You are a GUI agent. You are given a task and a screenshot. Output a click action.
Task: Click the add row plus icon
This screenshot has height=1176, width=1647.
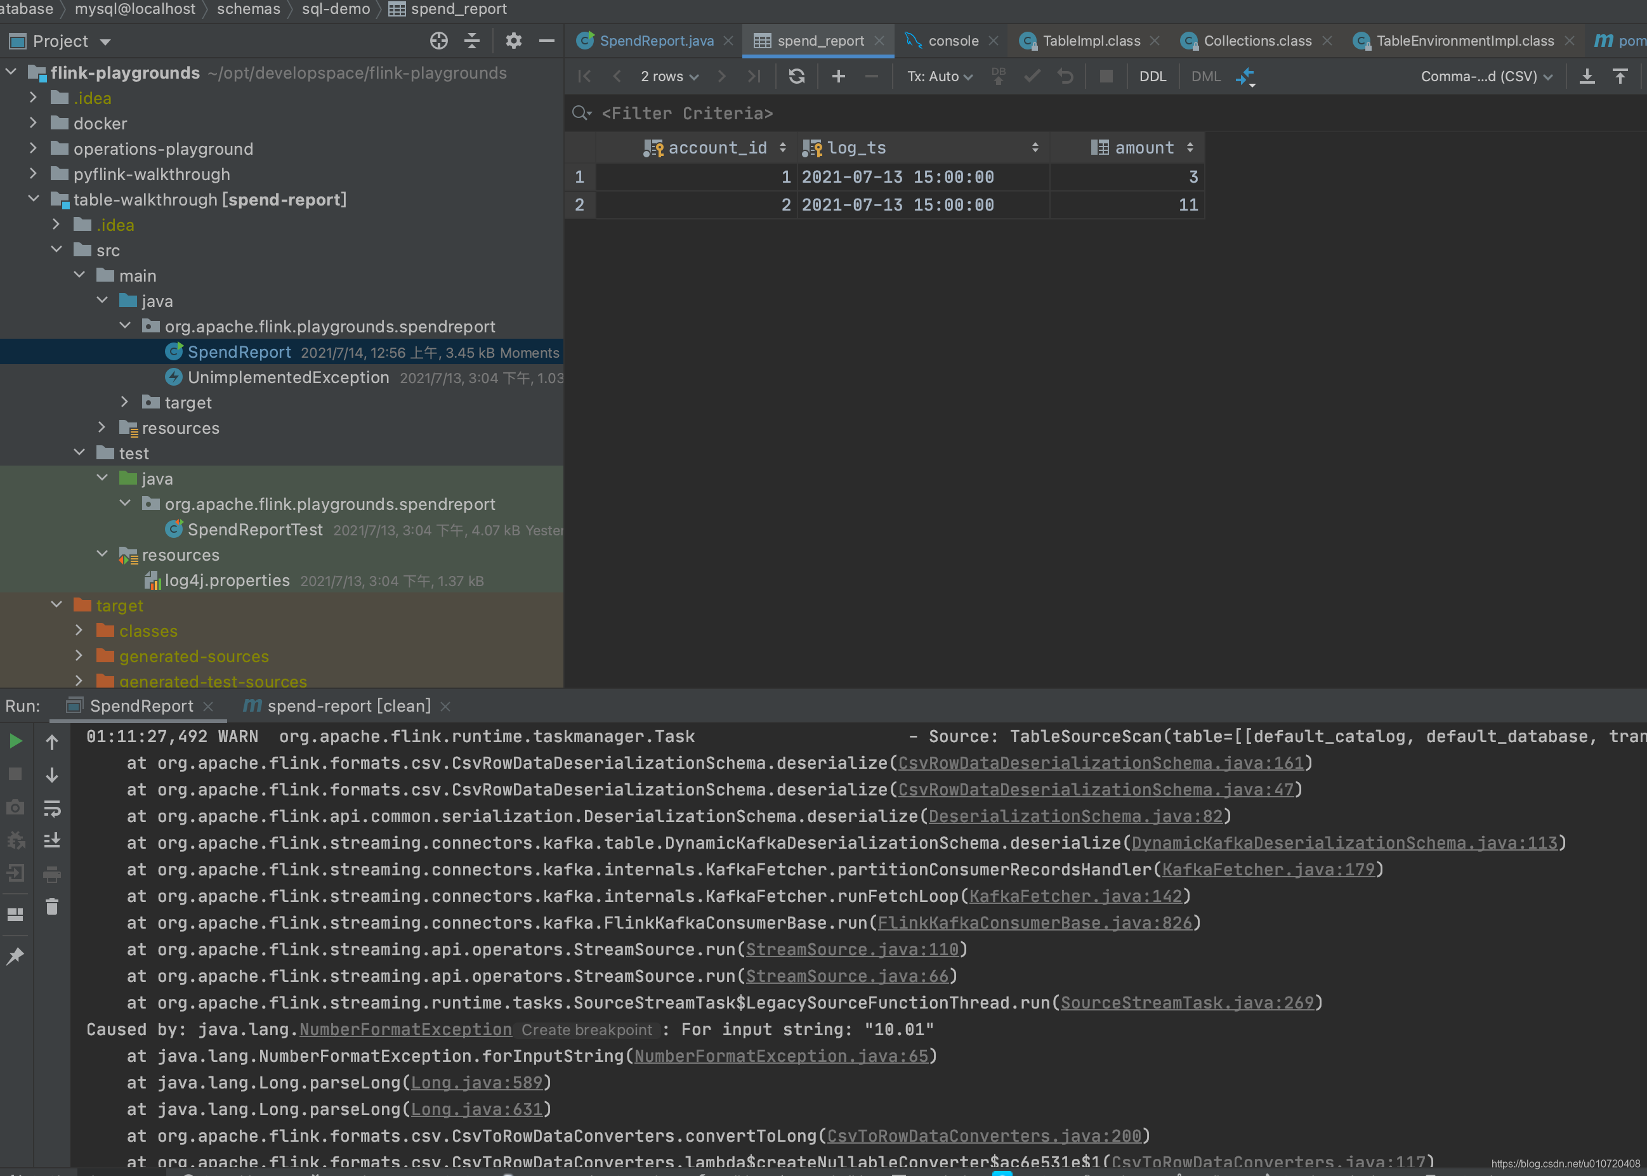point(838,76)
